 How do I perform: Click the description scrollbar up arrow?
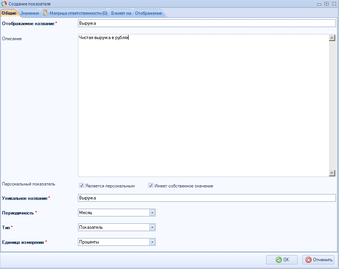332,38
